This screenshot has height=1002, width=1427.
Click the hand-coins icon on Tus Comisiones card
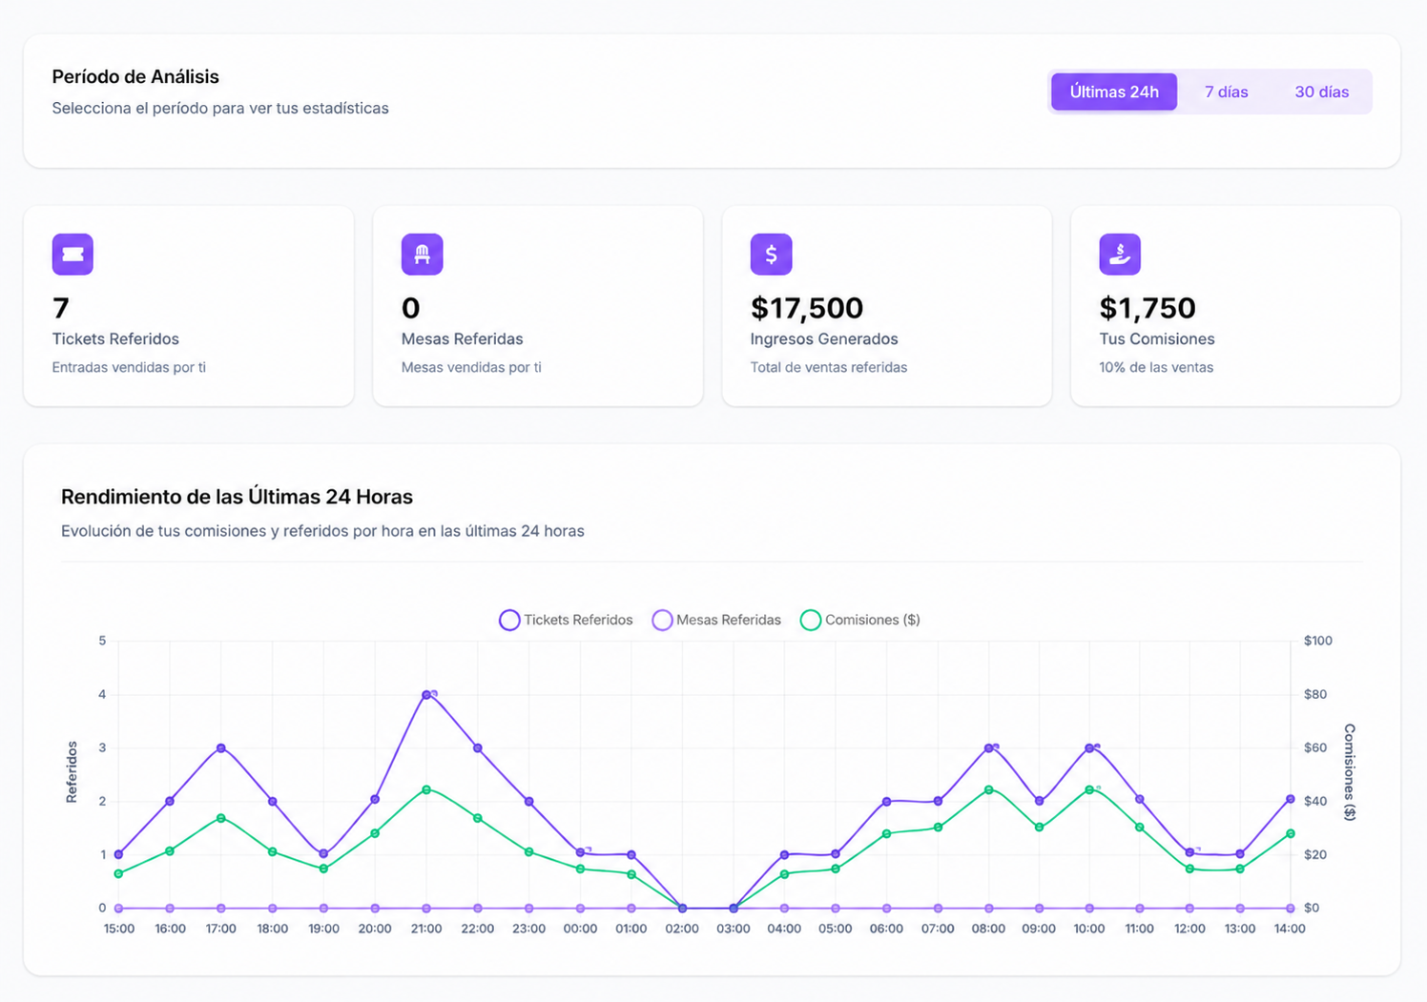pos(1120,255)
